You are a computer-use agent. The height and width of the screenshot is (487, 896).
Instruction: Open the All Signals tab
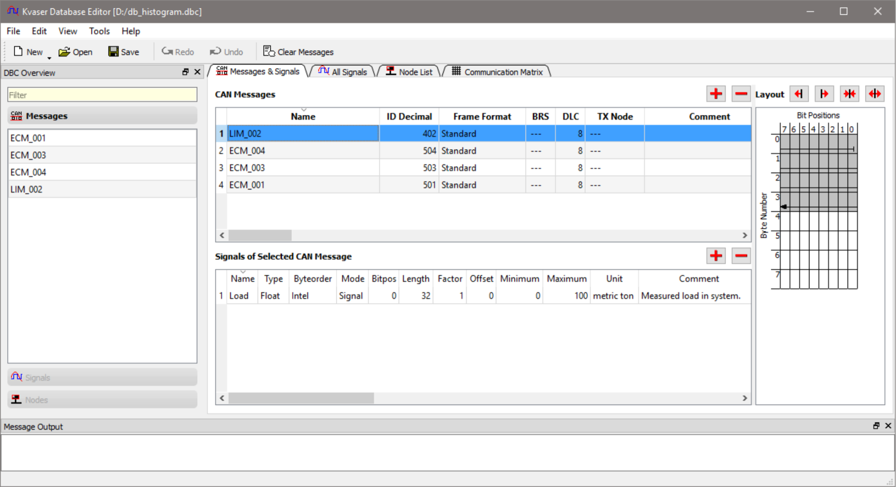point(345,72)
